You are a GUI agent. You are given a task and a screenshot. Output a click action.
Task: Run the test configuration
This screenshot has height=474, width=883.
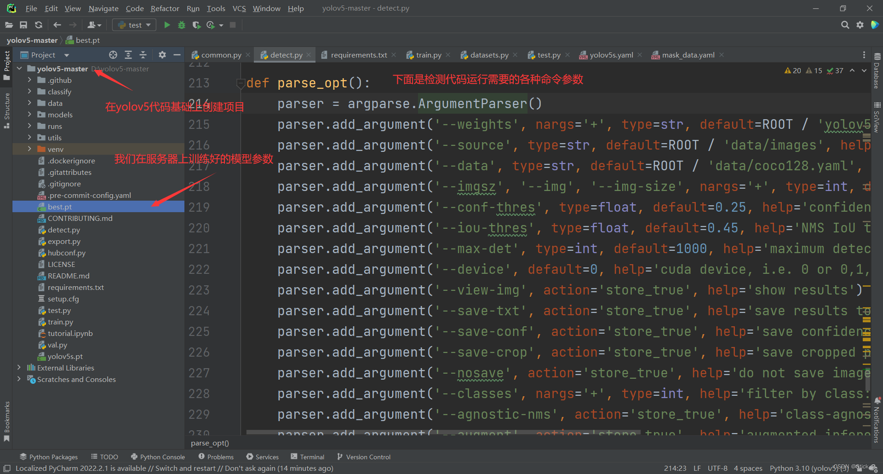(x=167, y=25)
